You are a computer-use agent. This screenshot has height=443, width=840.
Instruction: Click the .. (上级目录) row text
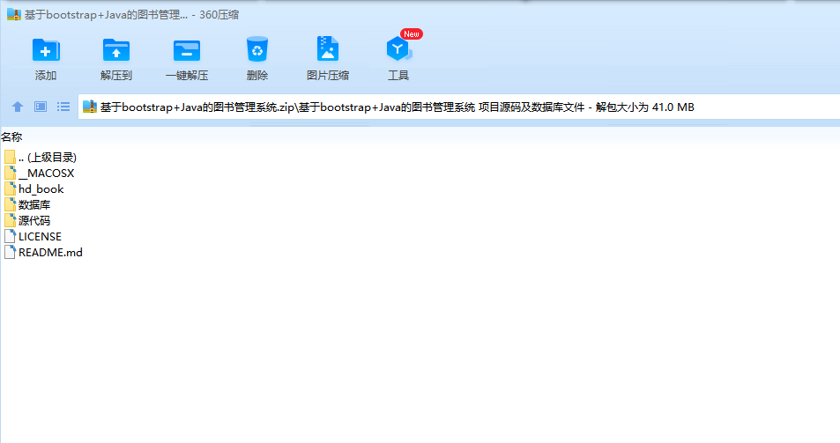(47, 158)
